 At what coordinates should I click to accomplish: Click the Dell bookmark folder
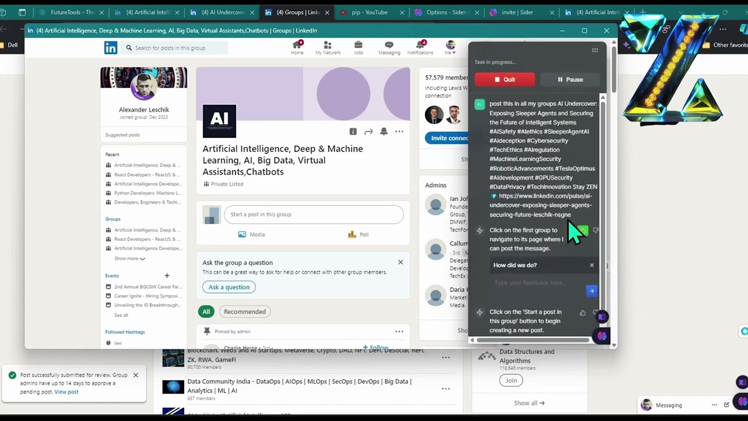click(x=9, y=45)
